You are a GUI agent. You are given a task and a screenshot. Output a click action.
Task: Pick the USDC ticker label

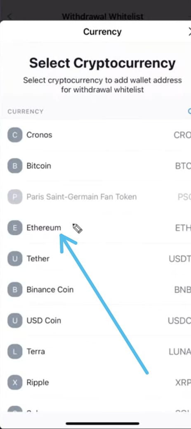[179, 321]
